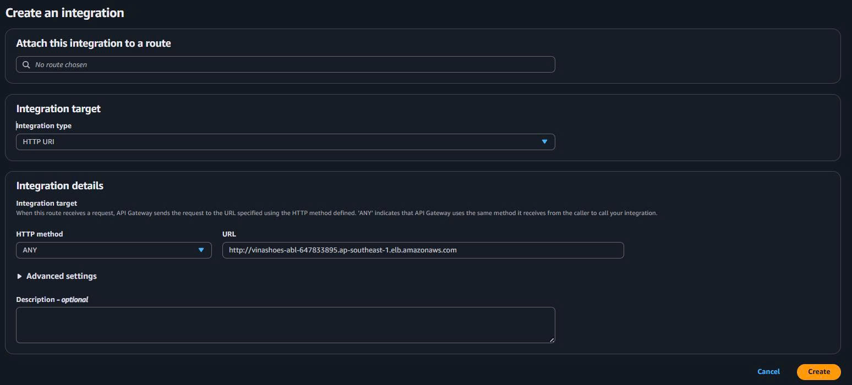Click the resize grip on Description text area
The width and height of the screenshot is (852, 385).
click(x=551, y=339)
